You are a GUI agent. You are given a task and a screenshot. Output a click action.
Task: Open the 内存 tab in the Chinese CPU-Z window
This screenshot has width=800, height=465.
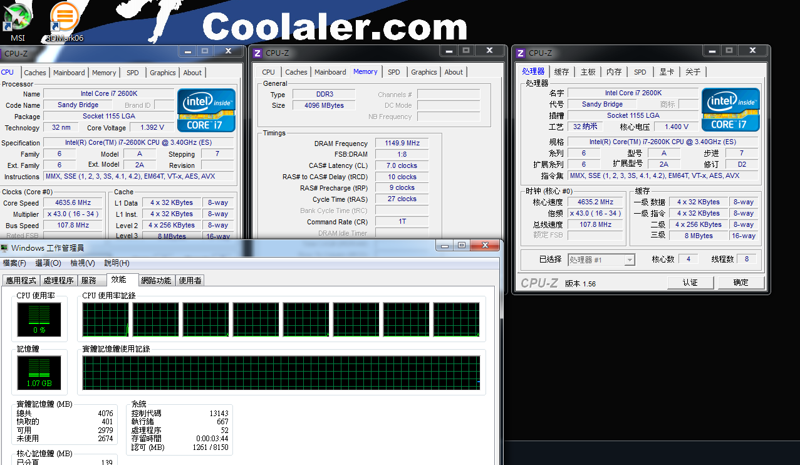point(614,72)
